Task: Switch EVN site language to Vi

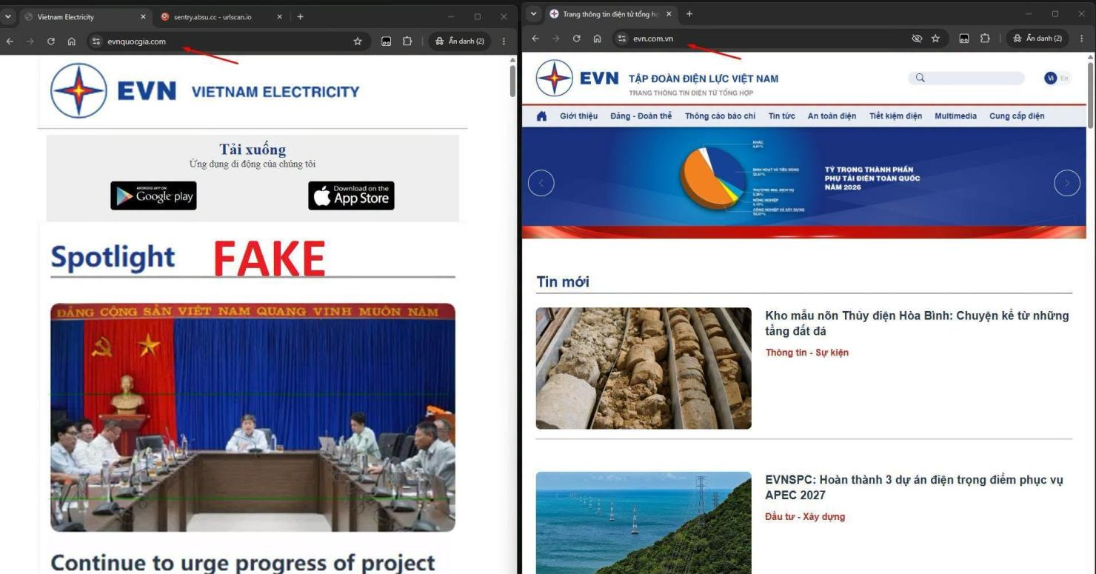Action: pyautogui.click(x=1050, y=78)
